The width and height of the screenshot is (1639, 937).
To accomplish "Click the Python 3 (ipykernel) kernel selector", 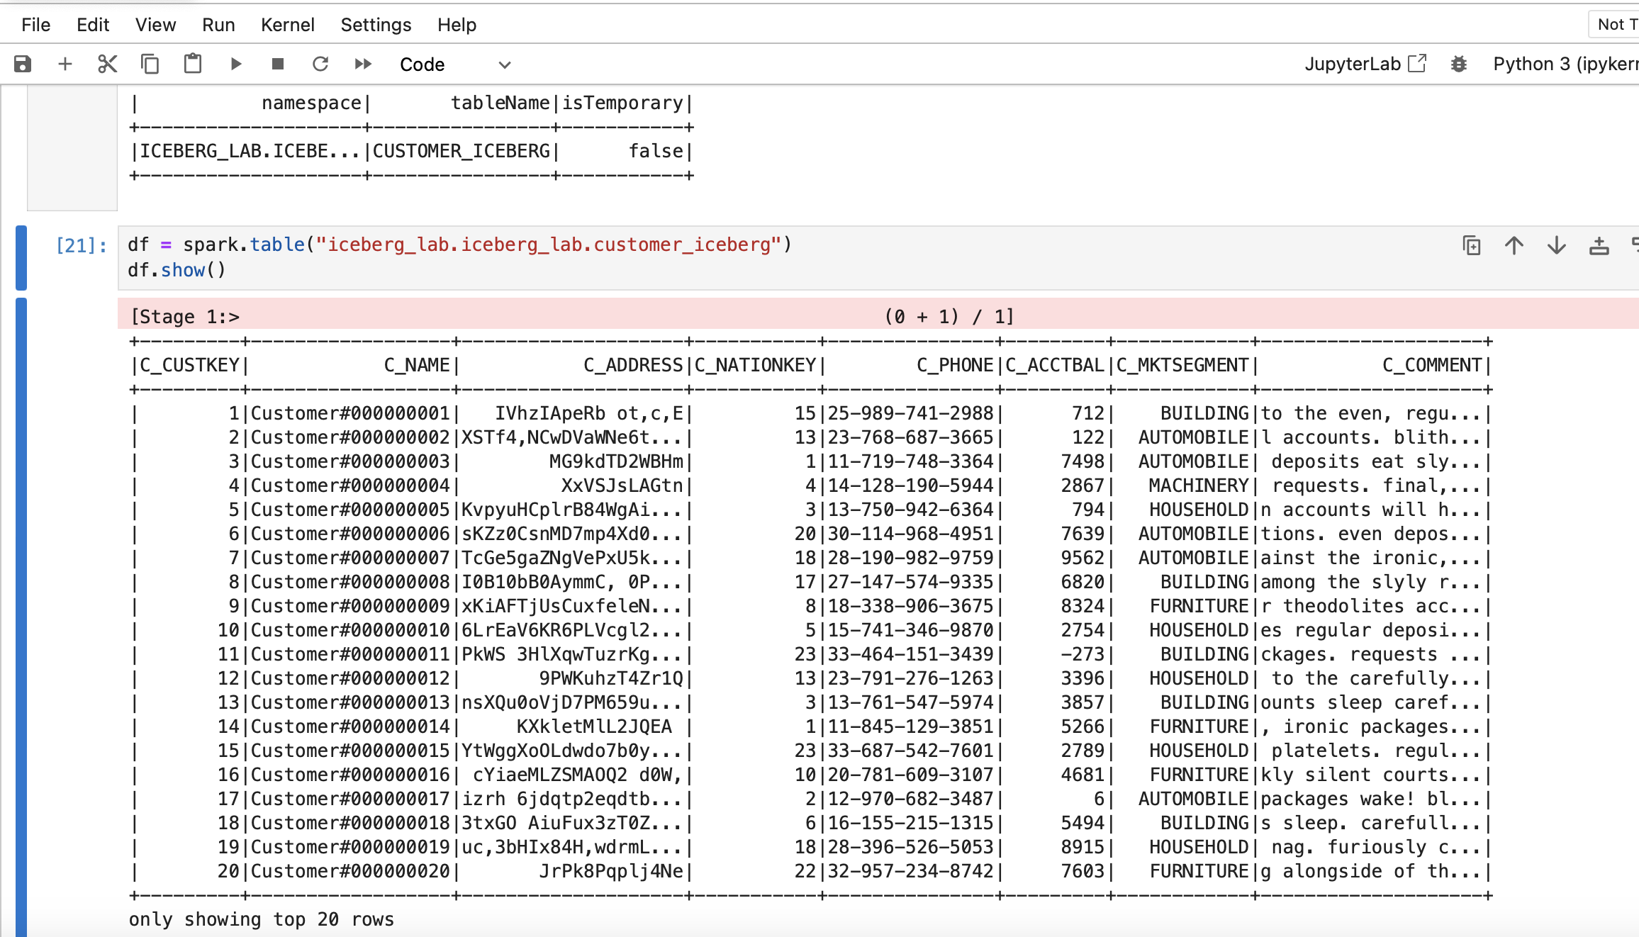I will click(1565, 64).
